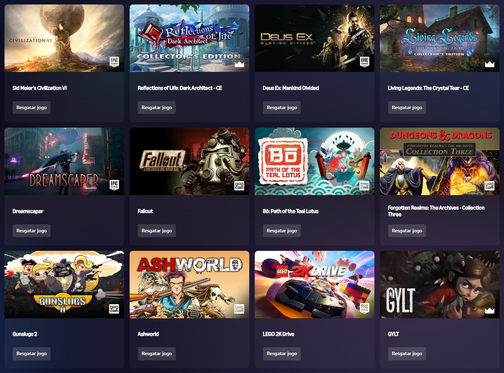Click Epic Games badge on Civilization VI
The image size is (504, 373).
[114, 62]
